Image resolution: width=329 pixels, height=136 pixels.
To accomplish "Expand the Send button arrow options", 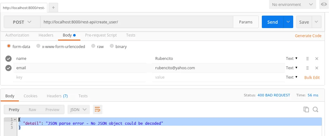I will coord(288,22).
